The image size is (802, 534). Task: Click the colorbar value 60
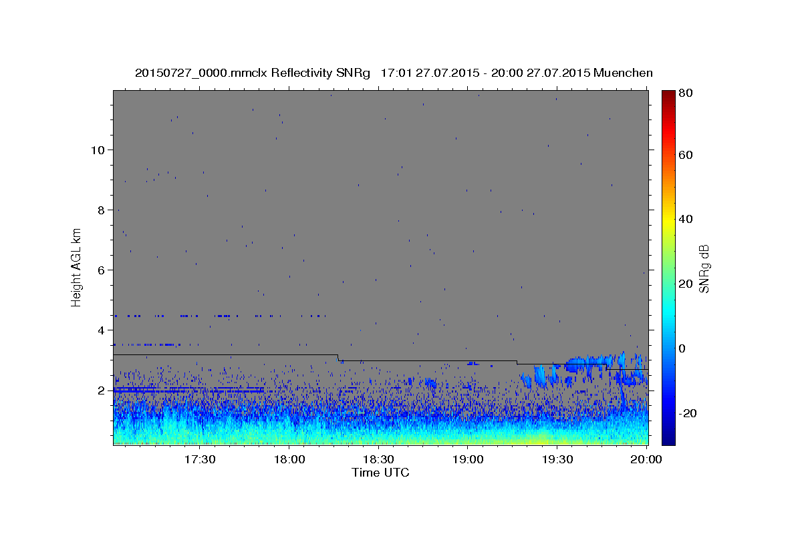[687, 155]
